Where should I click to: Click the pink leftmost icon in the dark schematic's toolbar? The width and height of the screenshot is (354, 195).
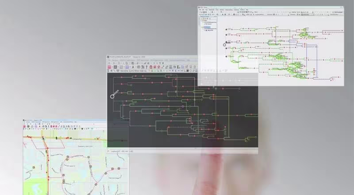point(109,67)
